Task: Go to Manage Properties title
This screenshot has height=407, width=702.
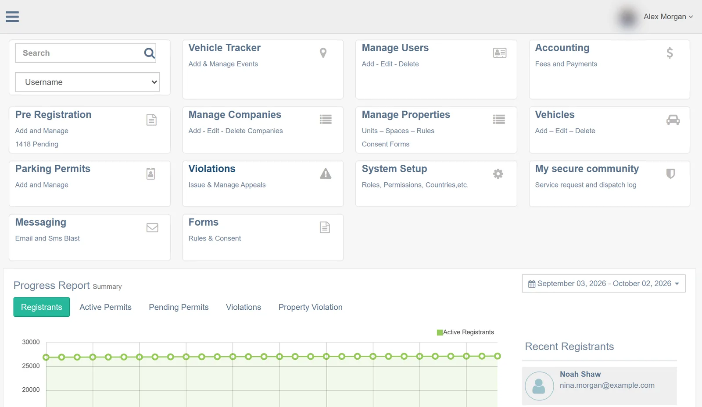Action: tap(406, 115)
